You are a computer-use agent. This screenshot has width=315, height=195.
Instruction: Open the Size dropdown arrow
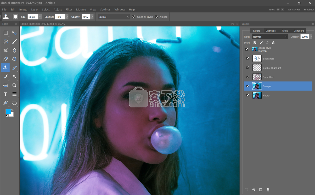40,17
